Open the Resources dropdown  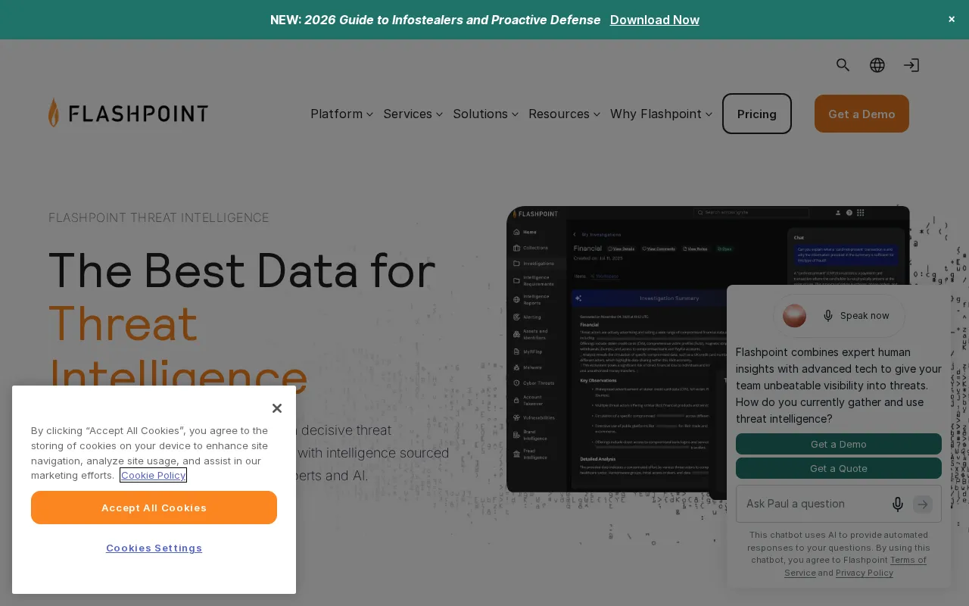[564, 114]
